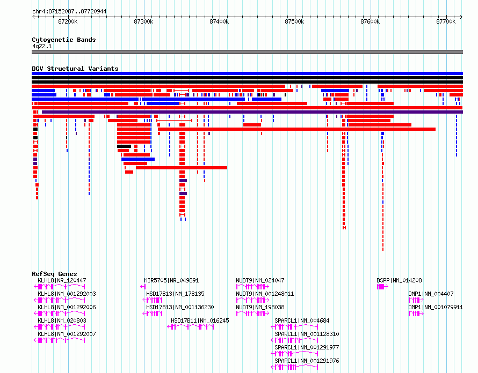Viewport: 478px width, 373px height.
Task: Click the Cytogenetic Bands track title
Action: coord(64,40)
